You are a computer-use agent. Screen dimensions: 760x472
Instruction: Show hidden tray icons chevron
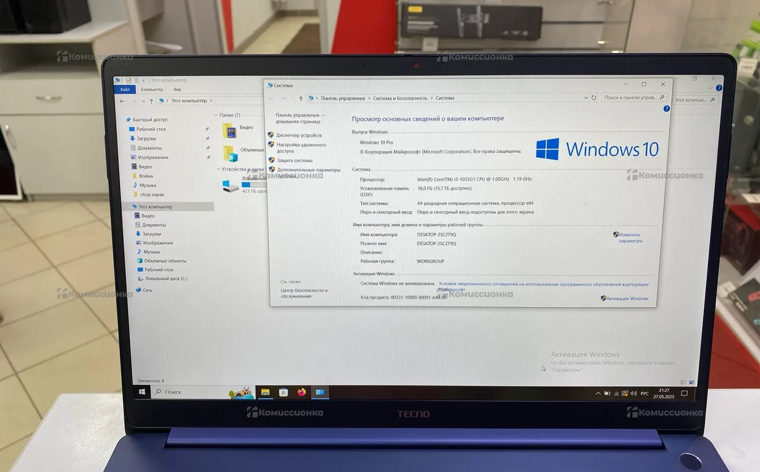click(x=598, y=393)
